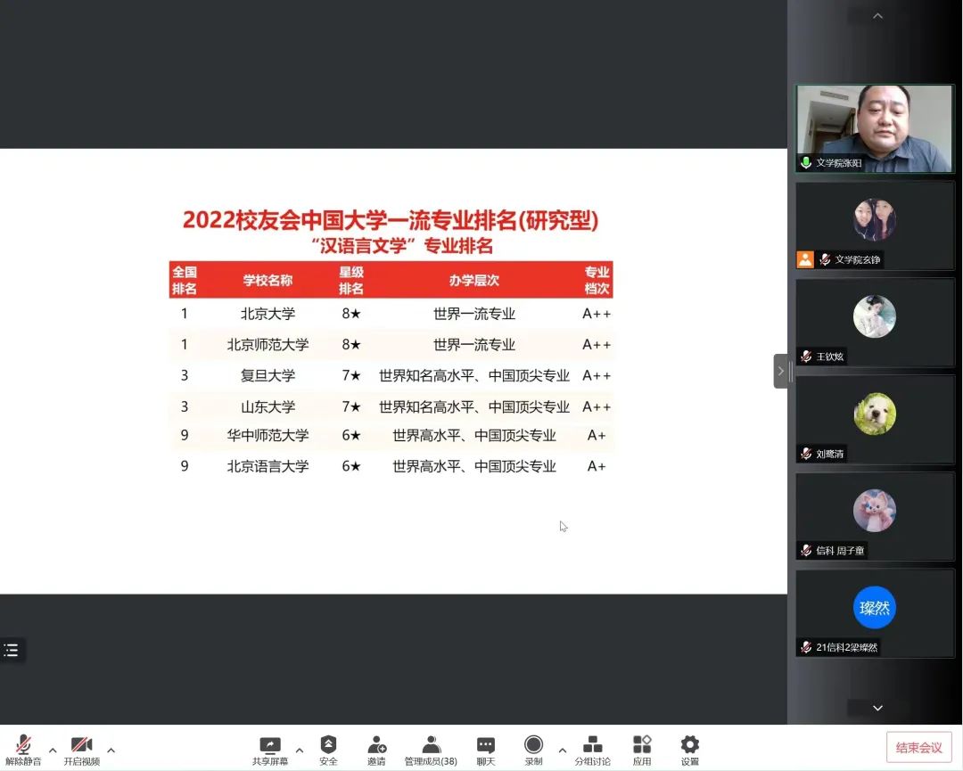The image size is (963, 771).
Task: Click the 6★ rating in 北京语言大学 row
Action: coord(351,466)
